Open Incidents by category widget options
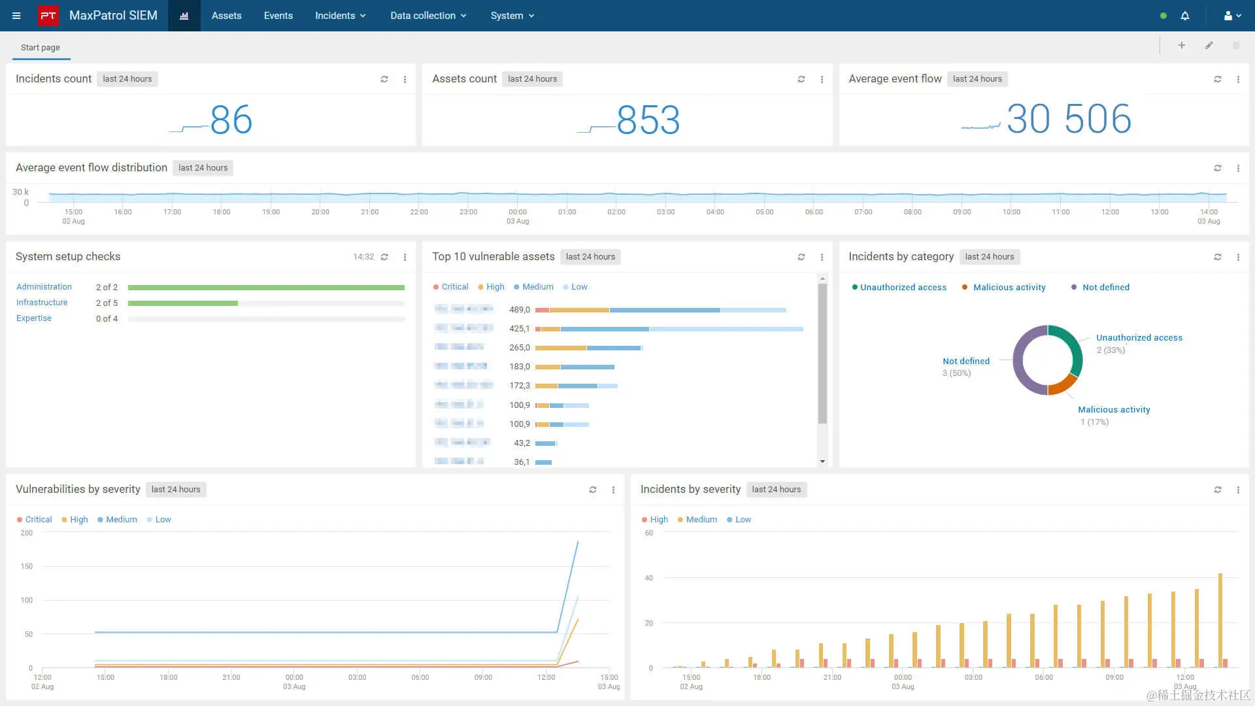The image size is (1255, 706). point(1238,257)
